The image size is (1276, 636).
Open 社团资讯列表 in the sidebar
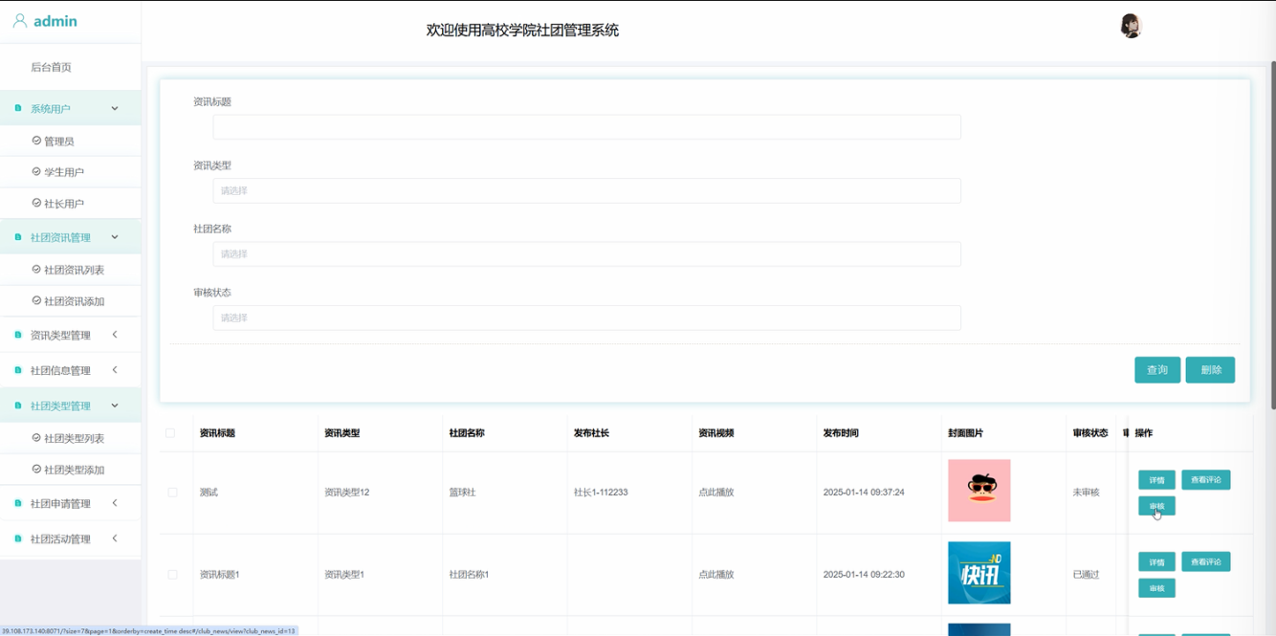pos(74,270)
